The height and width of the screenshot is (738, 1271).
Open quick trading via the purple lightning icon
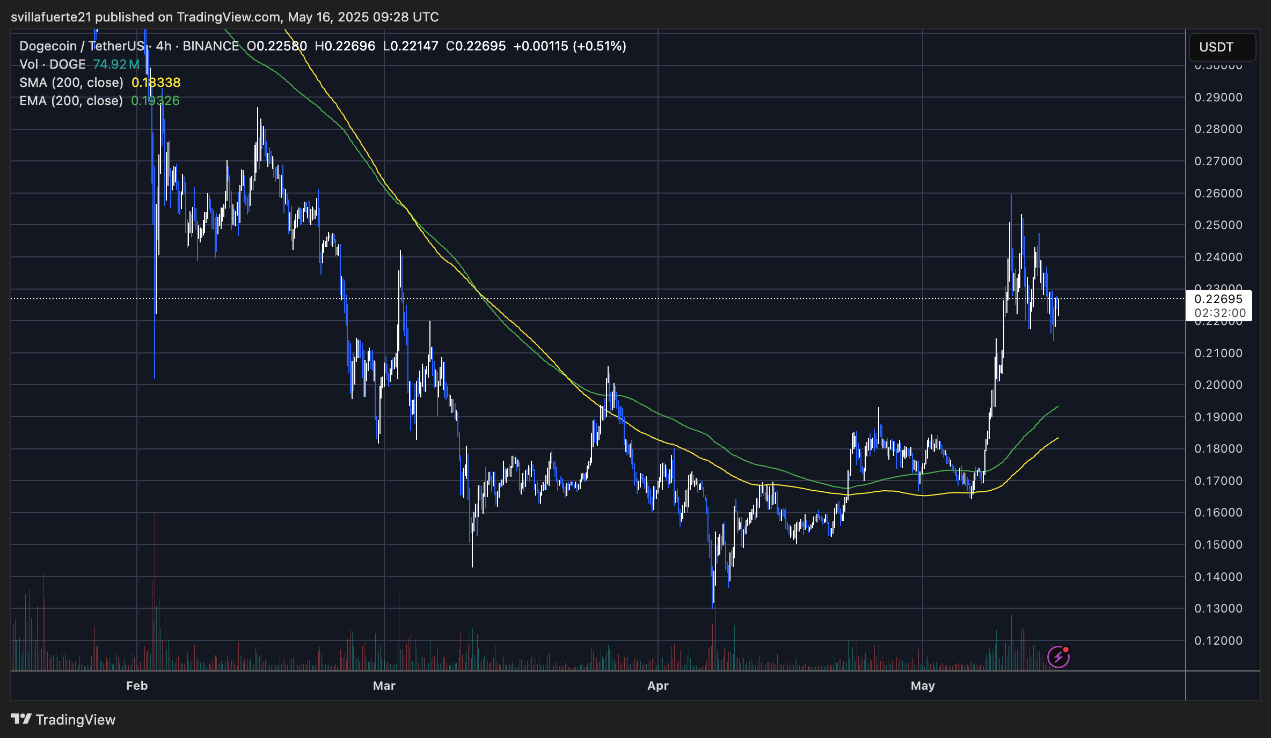point(1058,655)
